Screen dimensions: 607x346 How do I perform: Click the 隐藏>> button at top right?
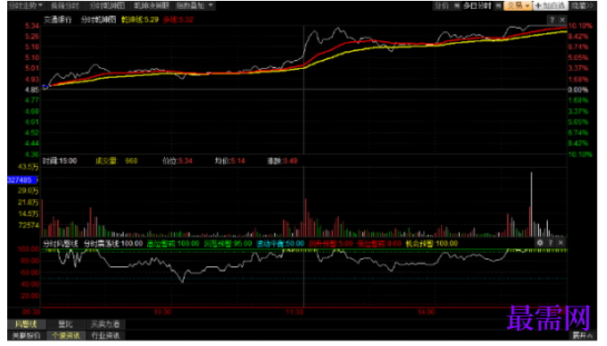582,5
